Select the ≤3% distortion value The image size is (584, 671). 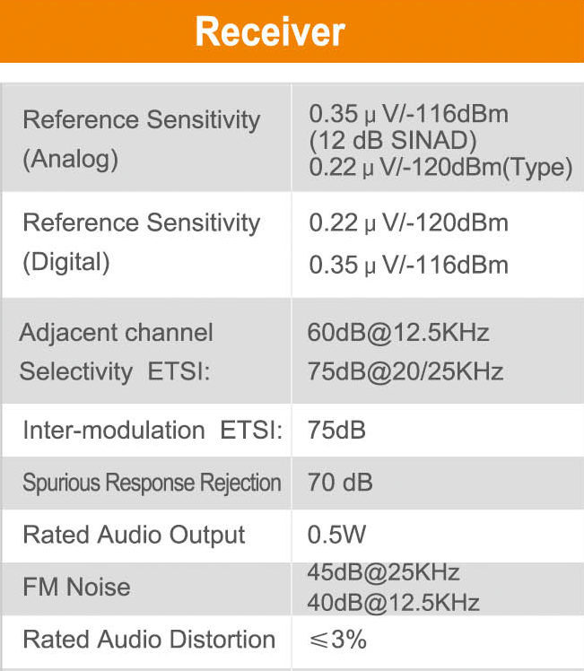337,640
